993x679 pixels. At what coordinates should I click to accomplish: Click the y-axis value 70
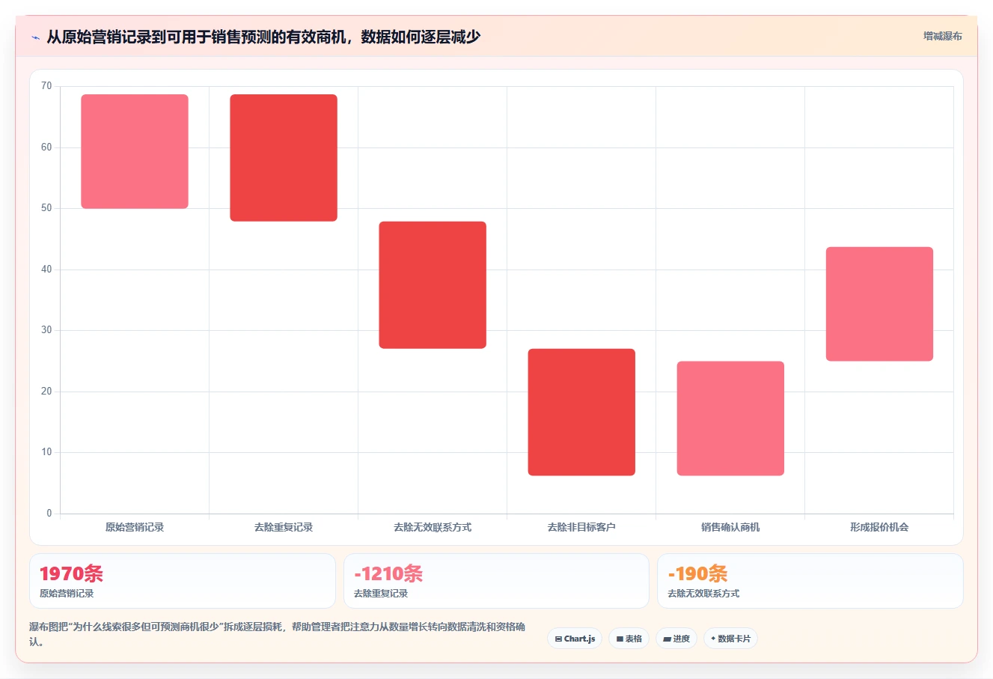click(46, 86)
